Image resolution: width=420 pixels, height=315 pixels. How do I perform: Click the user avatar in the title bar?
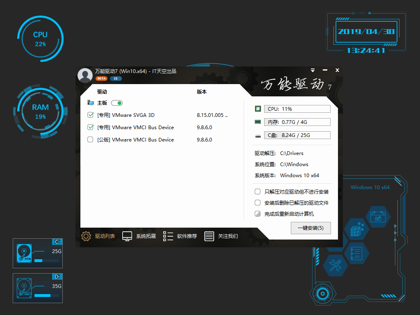pos(85,75)
